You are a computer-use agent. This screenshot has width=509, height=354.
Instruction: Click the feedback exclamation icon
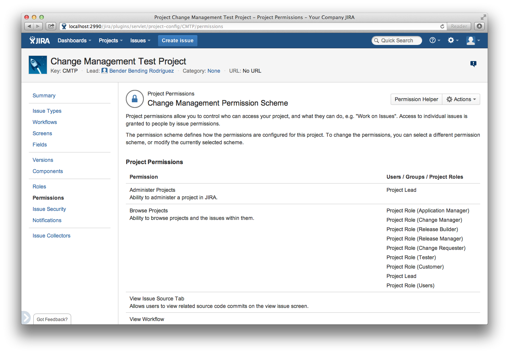coord(473,64)
